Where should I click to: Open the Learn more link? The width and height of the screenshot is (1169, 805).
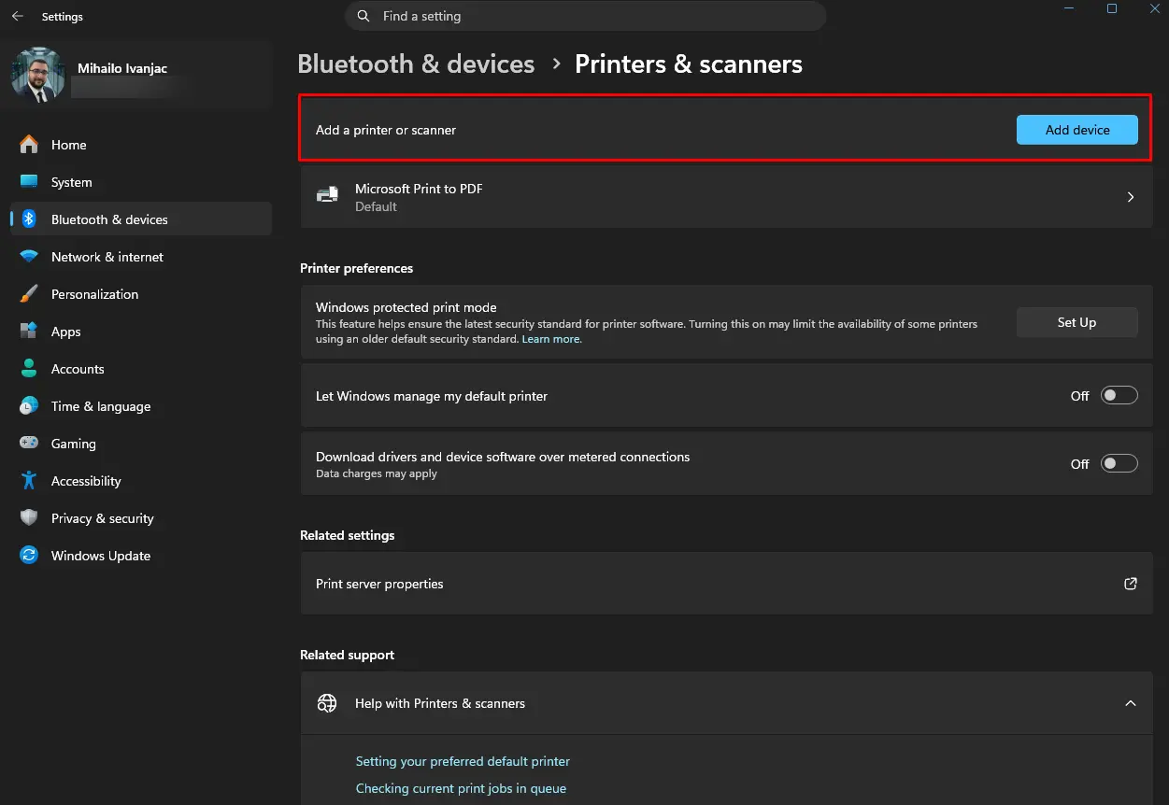coord(550,338)
